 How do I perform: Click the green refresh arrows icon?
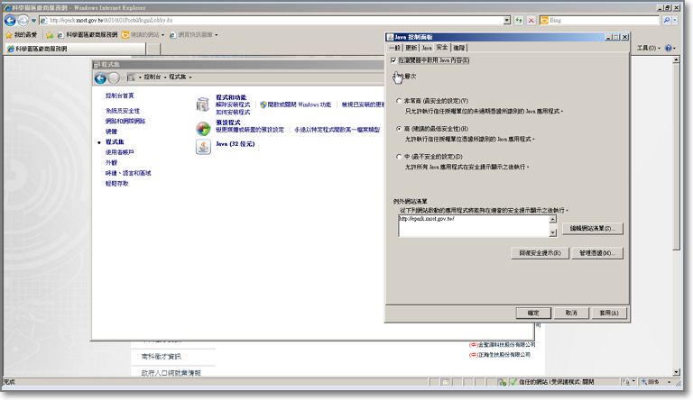(519, 21)
